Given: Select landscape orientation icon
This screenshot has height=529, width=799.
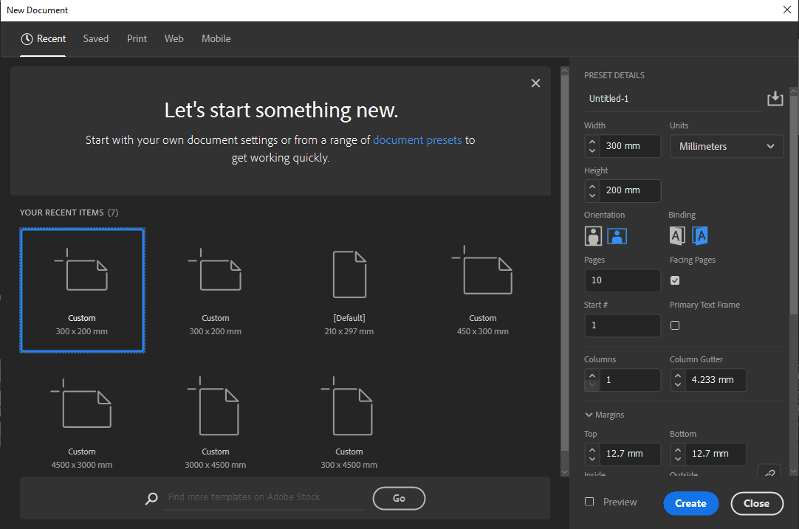Looking at the screenshot, I should click(x=617, y=236).
